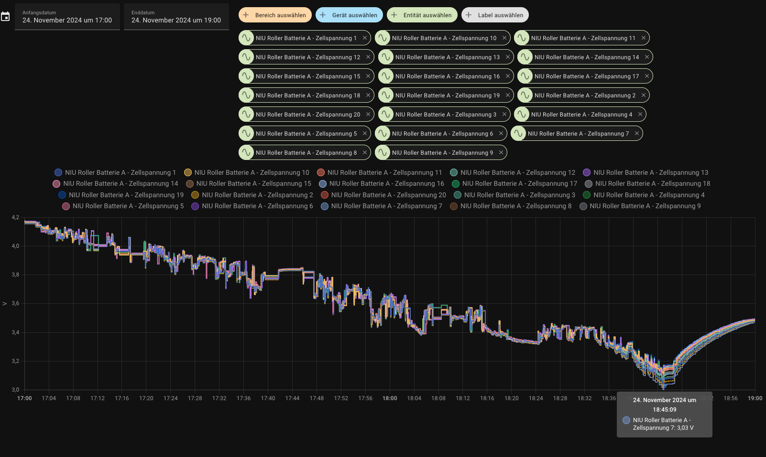
Task: Remove Zellspannung 1 entity chip
Action: [x=365, y=38]
